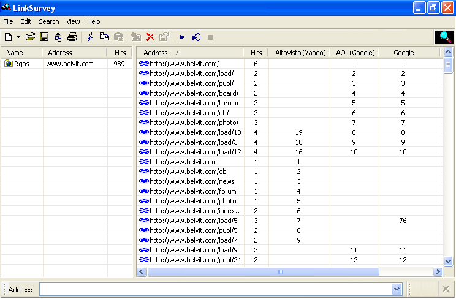Sort left pane by Name column

(22, 53)
